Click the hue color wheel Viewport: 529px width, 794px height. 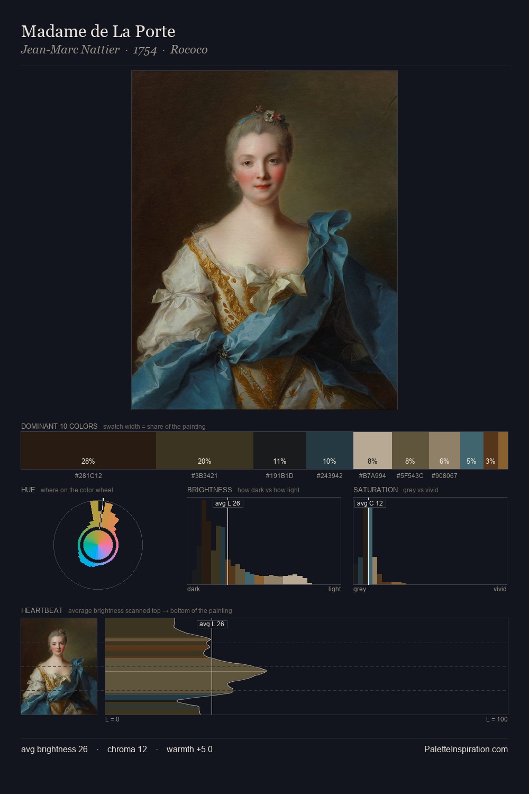click(98, 545)
